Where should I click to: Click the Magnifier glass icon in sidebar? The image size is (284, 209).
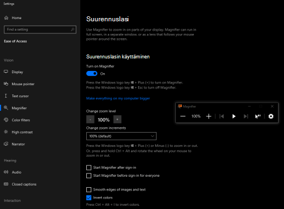coord(6,108)
